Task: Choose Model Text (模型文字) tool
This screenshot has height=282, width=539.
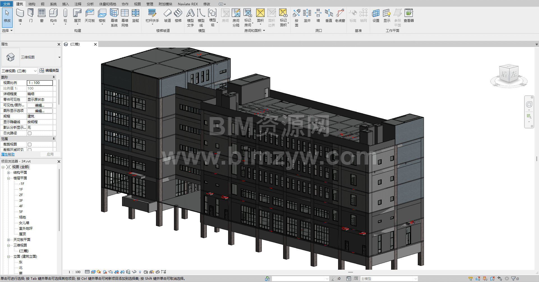Action: [x=191, y=18]
